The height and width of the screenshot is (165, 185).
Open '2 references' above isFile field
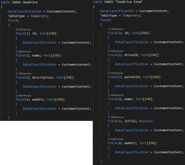click(115, 117)
